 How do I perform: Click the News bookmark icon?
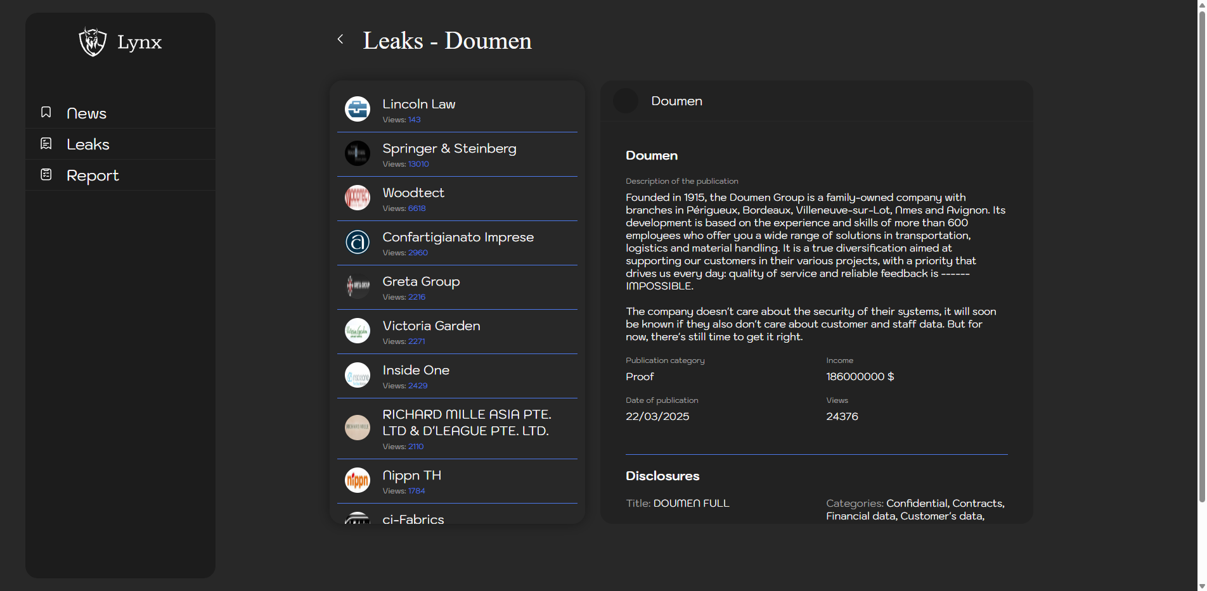[46, 112]
